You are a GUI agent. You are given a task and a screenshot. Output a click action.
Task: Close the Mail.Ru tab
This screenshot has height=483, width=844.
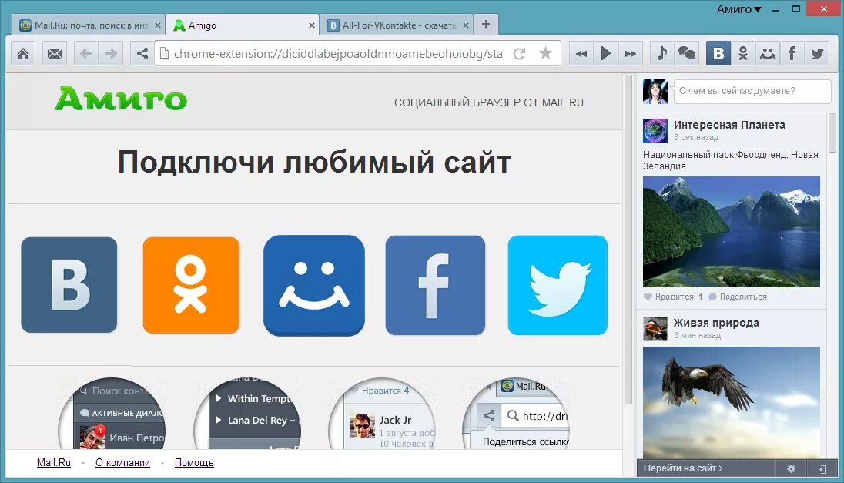158,25
